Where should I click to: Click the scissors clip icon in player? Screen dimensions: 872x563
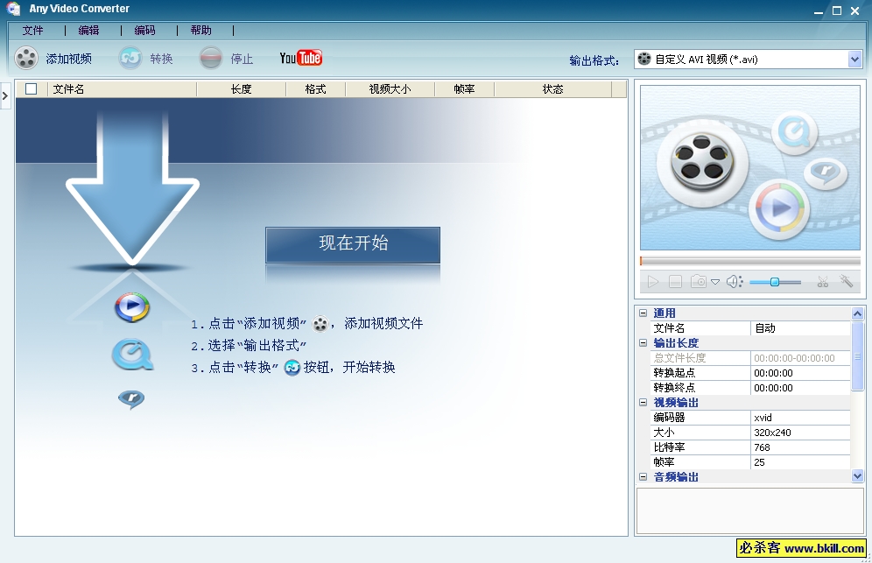(x=822, y=282)
